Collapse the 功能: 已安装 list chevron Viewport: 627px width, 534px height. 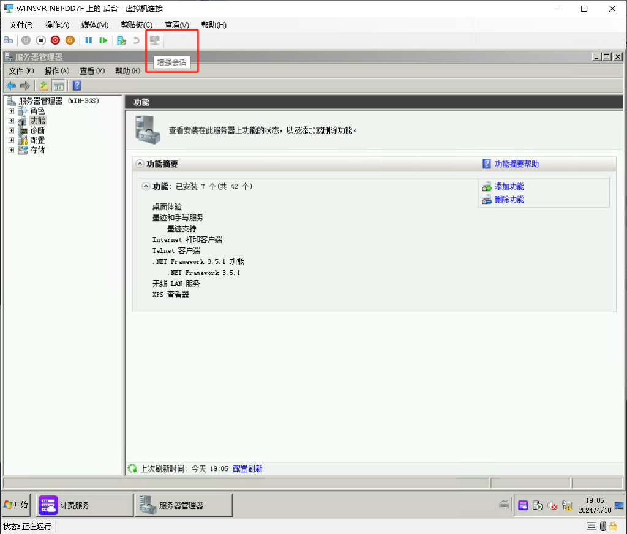146,186
